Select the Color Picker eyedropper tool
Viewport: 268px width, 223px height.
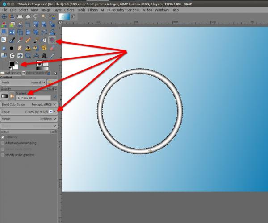click(52, 56)
